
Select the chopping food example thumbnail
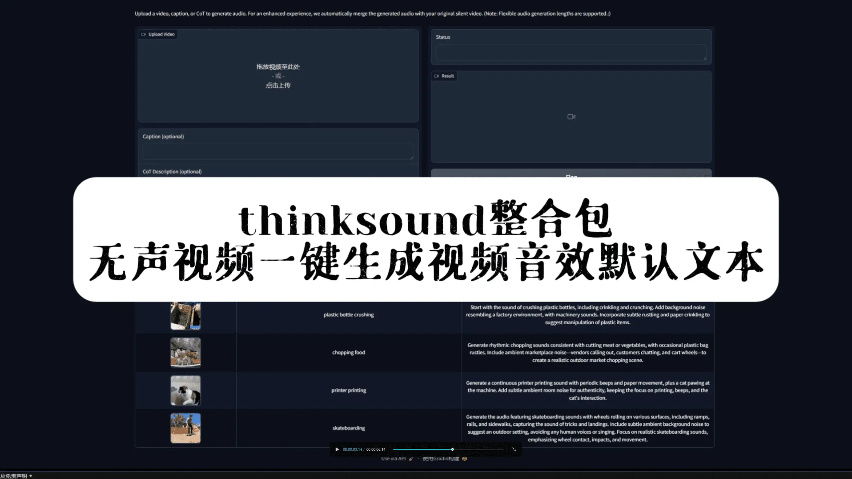pyautogui.click(x=186, y=353)
